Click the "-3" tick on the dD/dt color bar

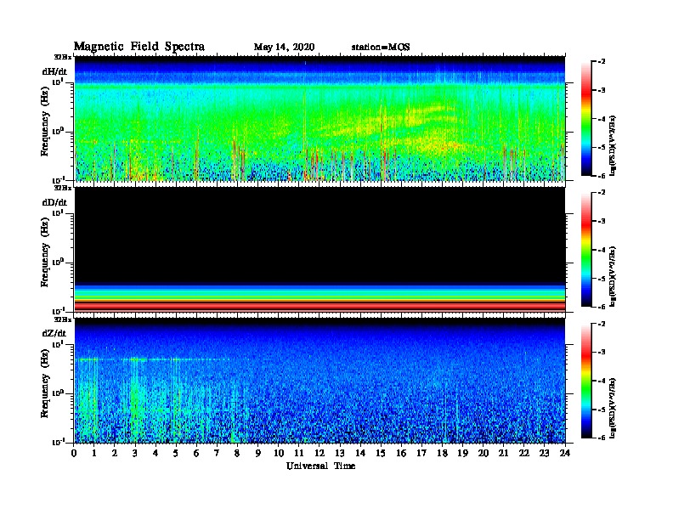click(602, 222)
